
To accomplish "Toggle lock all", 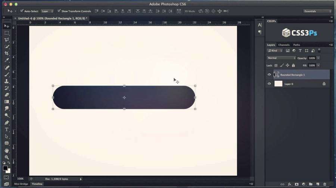I will 293,65.
